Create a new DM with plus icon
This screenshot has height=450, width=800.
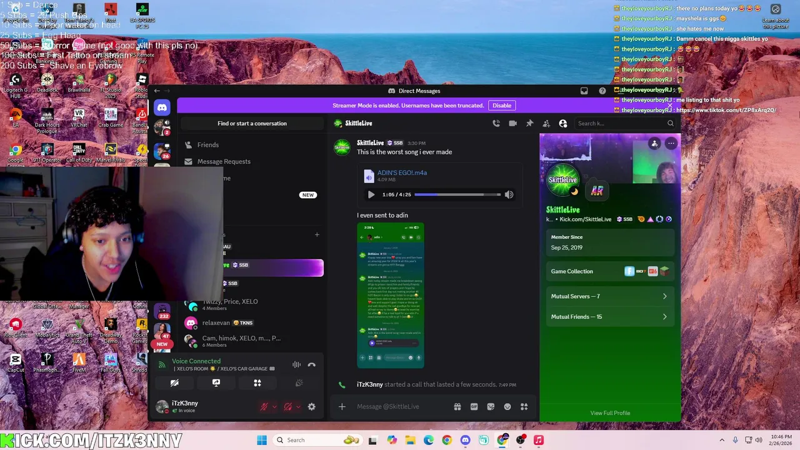tap(317, 234)
